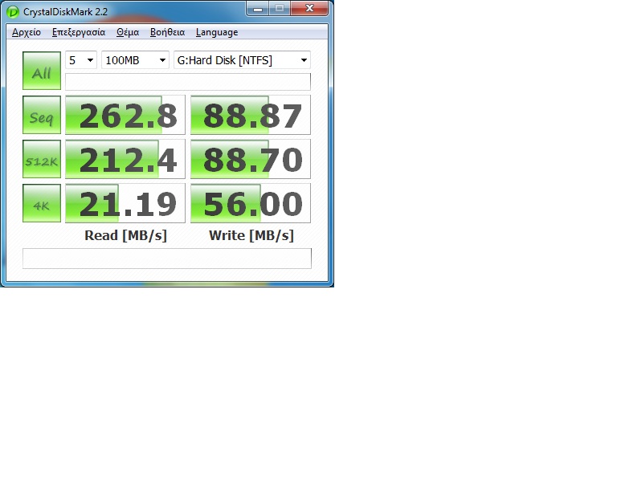Start the 512K random test
The width and height of the screenshot is (617, 493).
(x=42, y=159)
